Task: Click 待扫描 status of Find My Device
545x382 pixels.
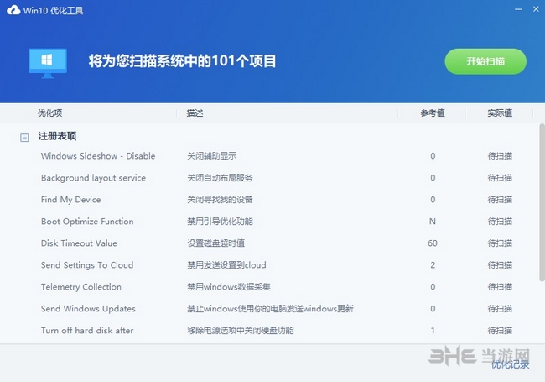Action: (x=500, y=200)
